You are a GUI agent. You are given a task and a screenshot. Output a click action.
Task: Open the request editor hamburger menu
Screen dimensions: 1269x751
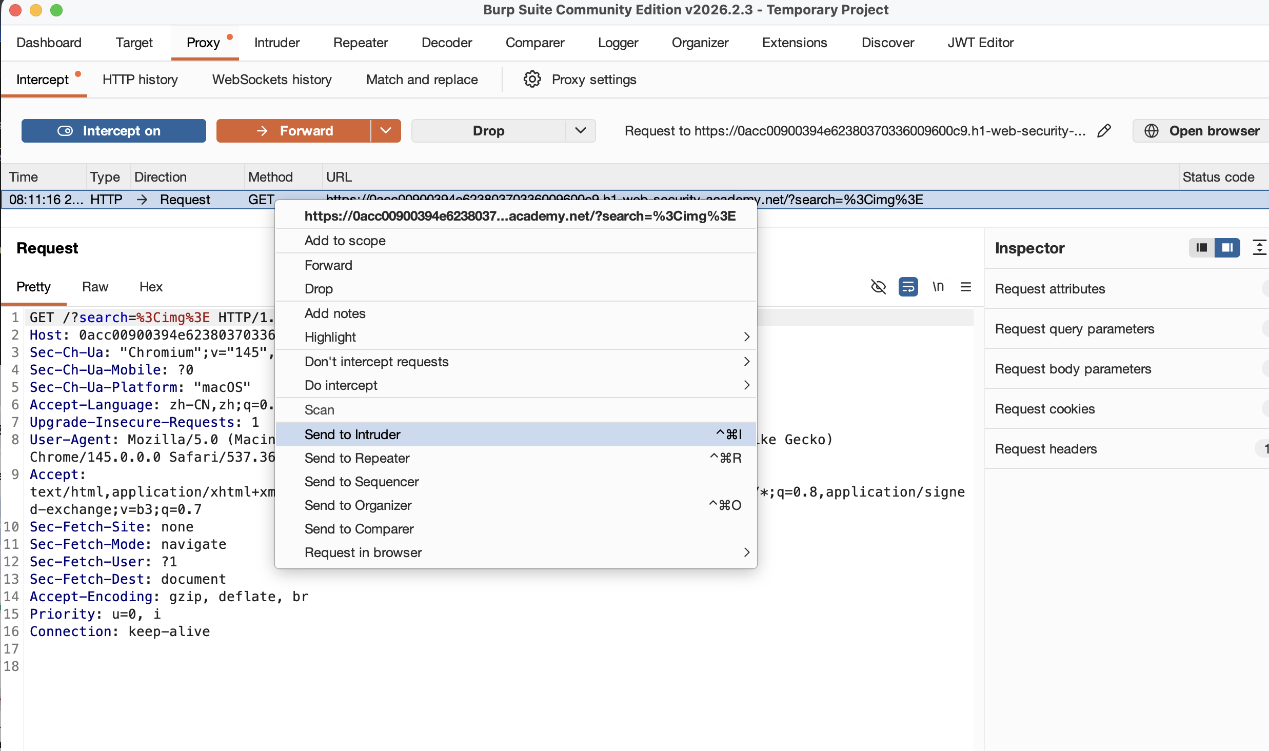tap(965, 286)
